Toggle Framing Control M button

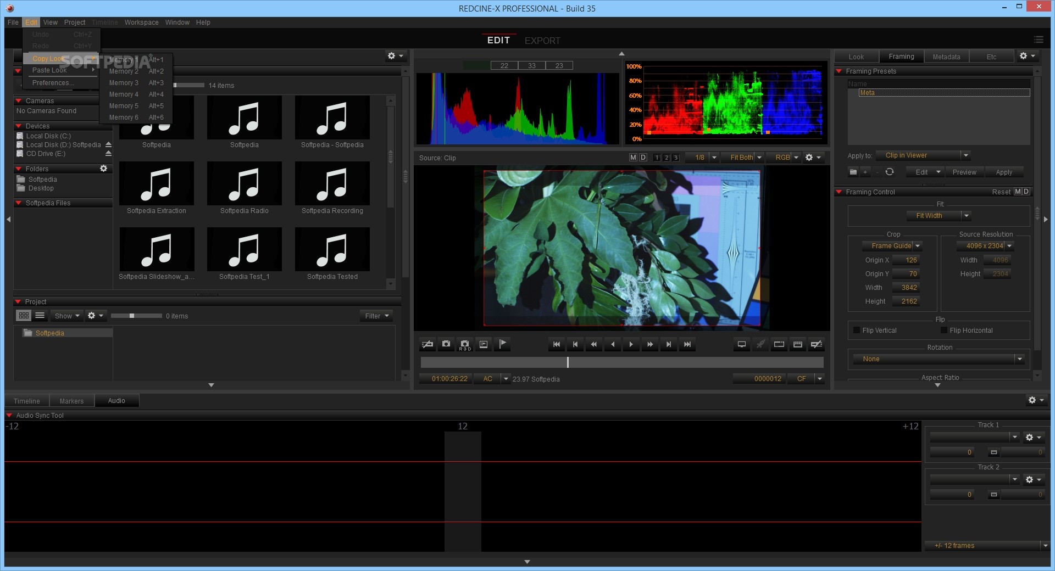pos(1018,192)
